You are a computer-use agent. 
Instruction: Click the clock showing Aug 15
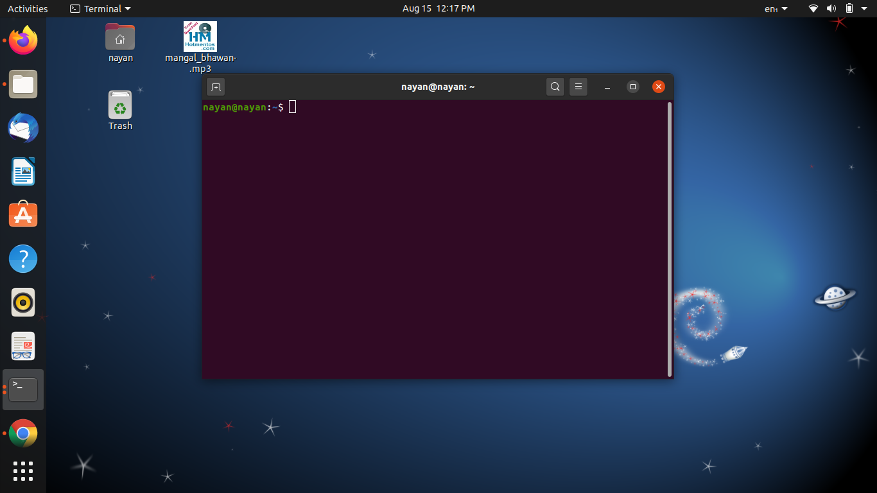pos(438,8)
